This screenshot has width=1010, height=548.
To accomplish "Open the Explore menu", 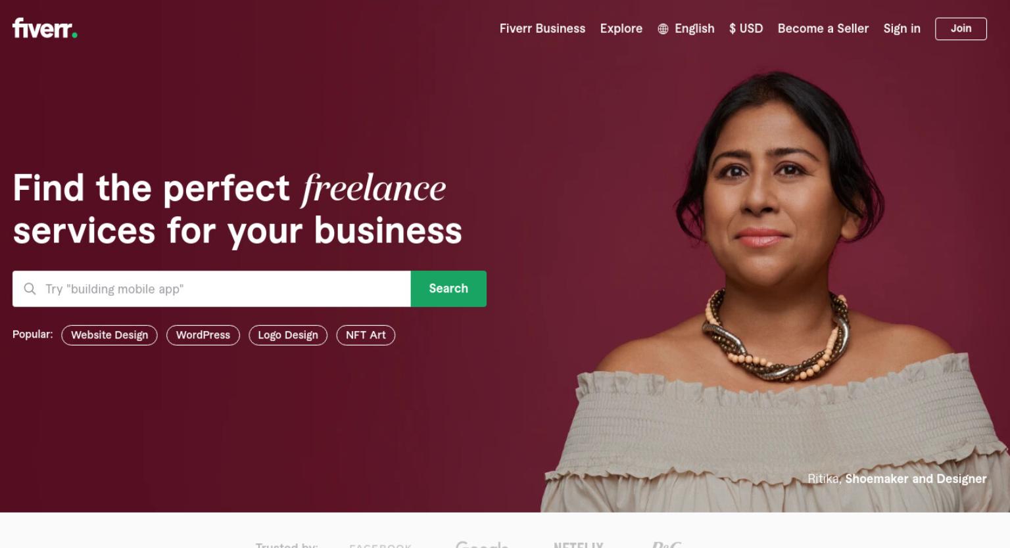I will (621, 28).
